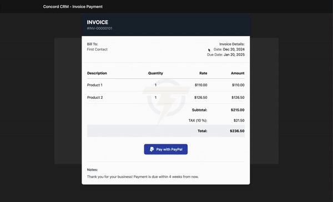Click the Product 2 rate $126.50
This screenshot has height=202, width=333.
point(201,98)
